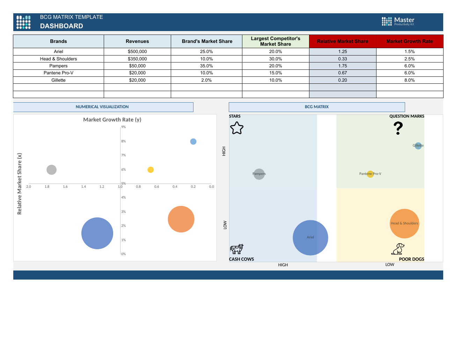Click the $500,000 revenue cell
Screen dimensions: 461x356
click(x=137, y=52)
